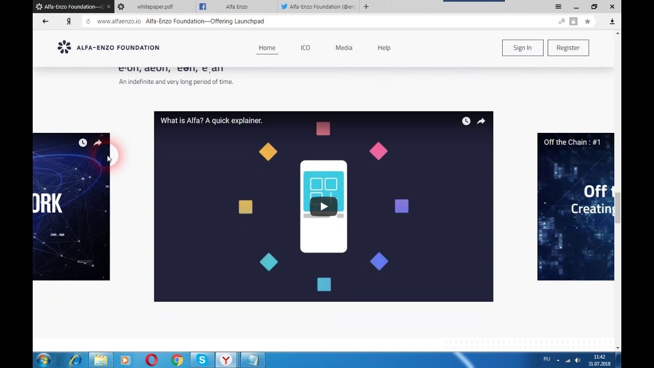Viewport: 654px width, 368px height.
Task: Click the page translate icon in address bar
Action: pyautogui.click(x=562, y=21)
